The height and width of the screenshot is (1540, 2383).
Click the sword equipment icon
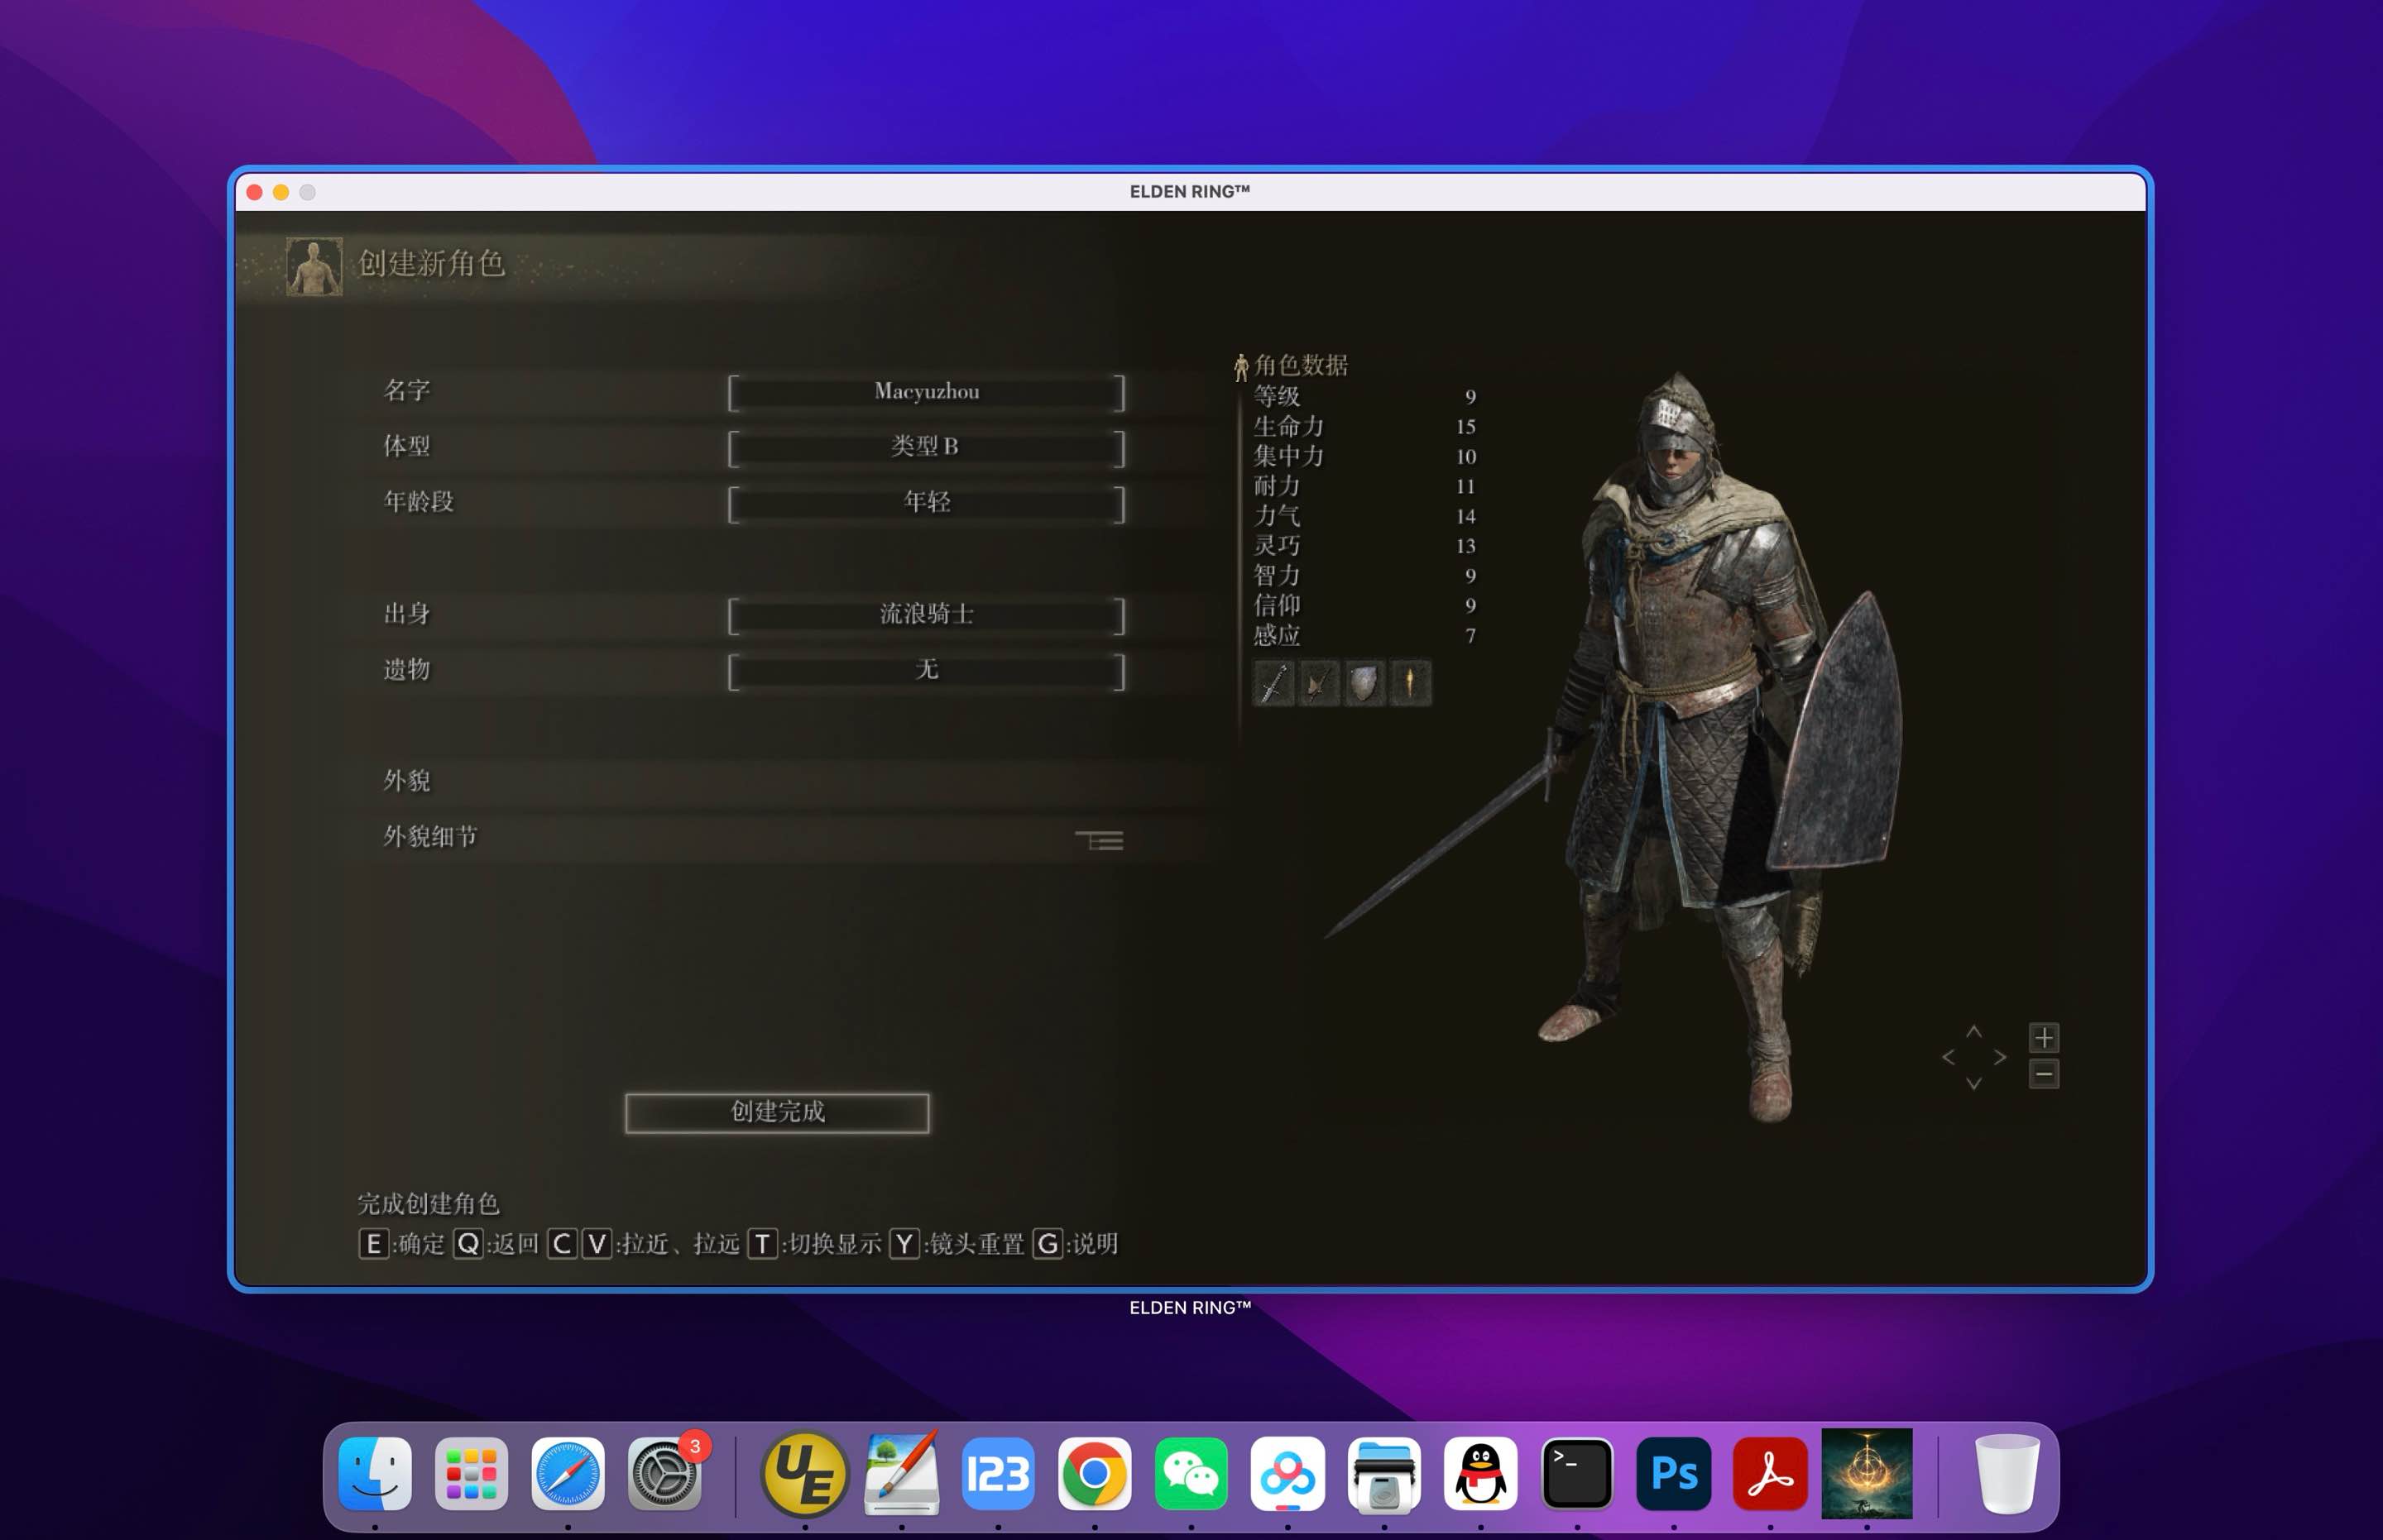point(1273,683)
